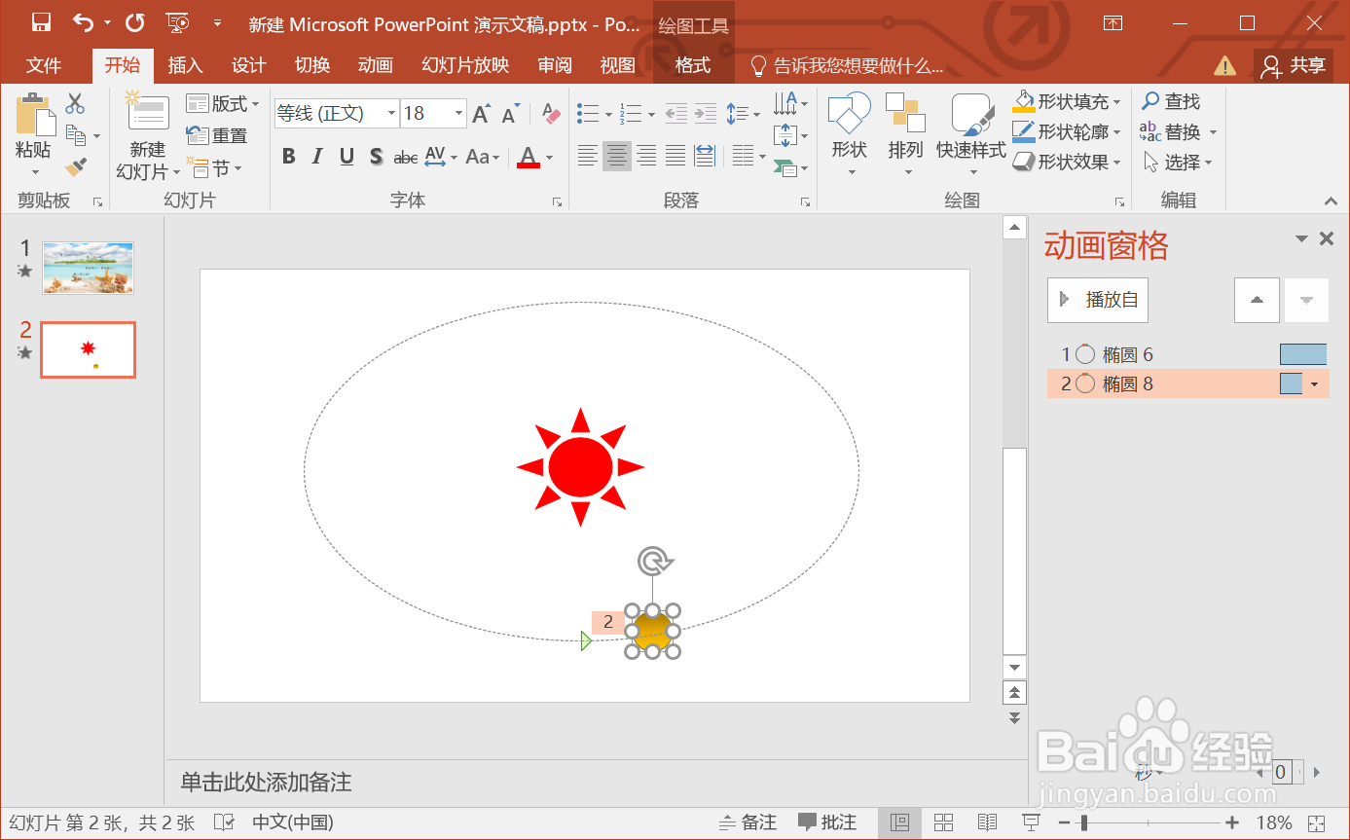
Task: Switch to Slide Sorter view icon
Action: [x=943, y=822]
